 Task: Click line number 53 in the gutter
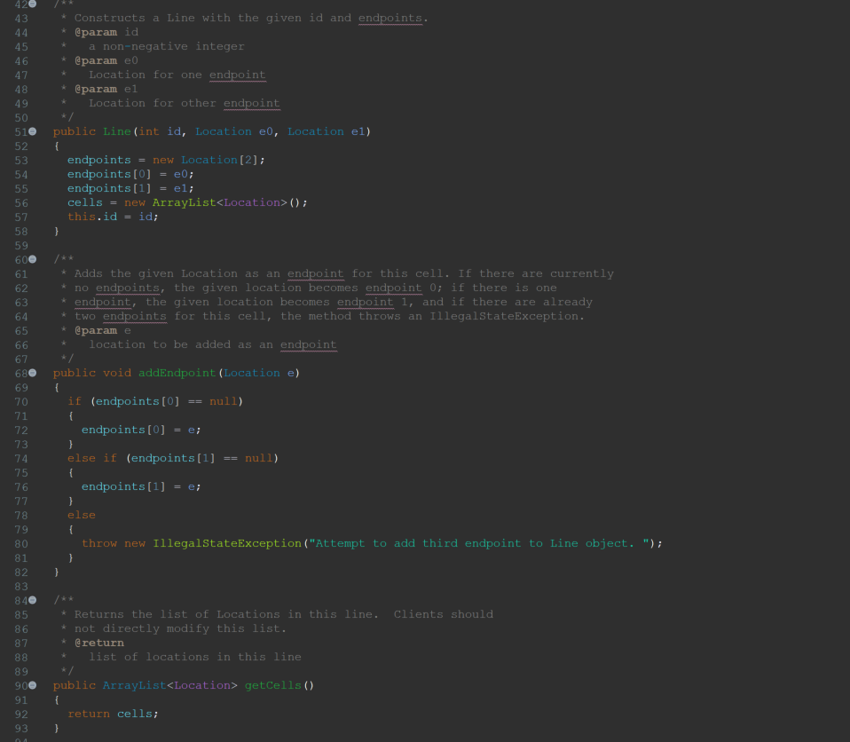[21, 161]
